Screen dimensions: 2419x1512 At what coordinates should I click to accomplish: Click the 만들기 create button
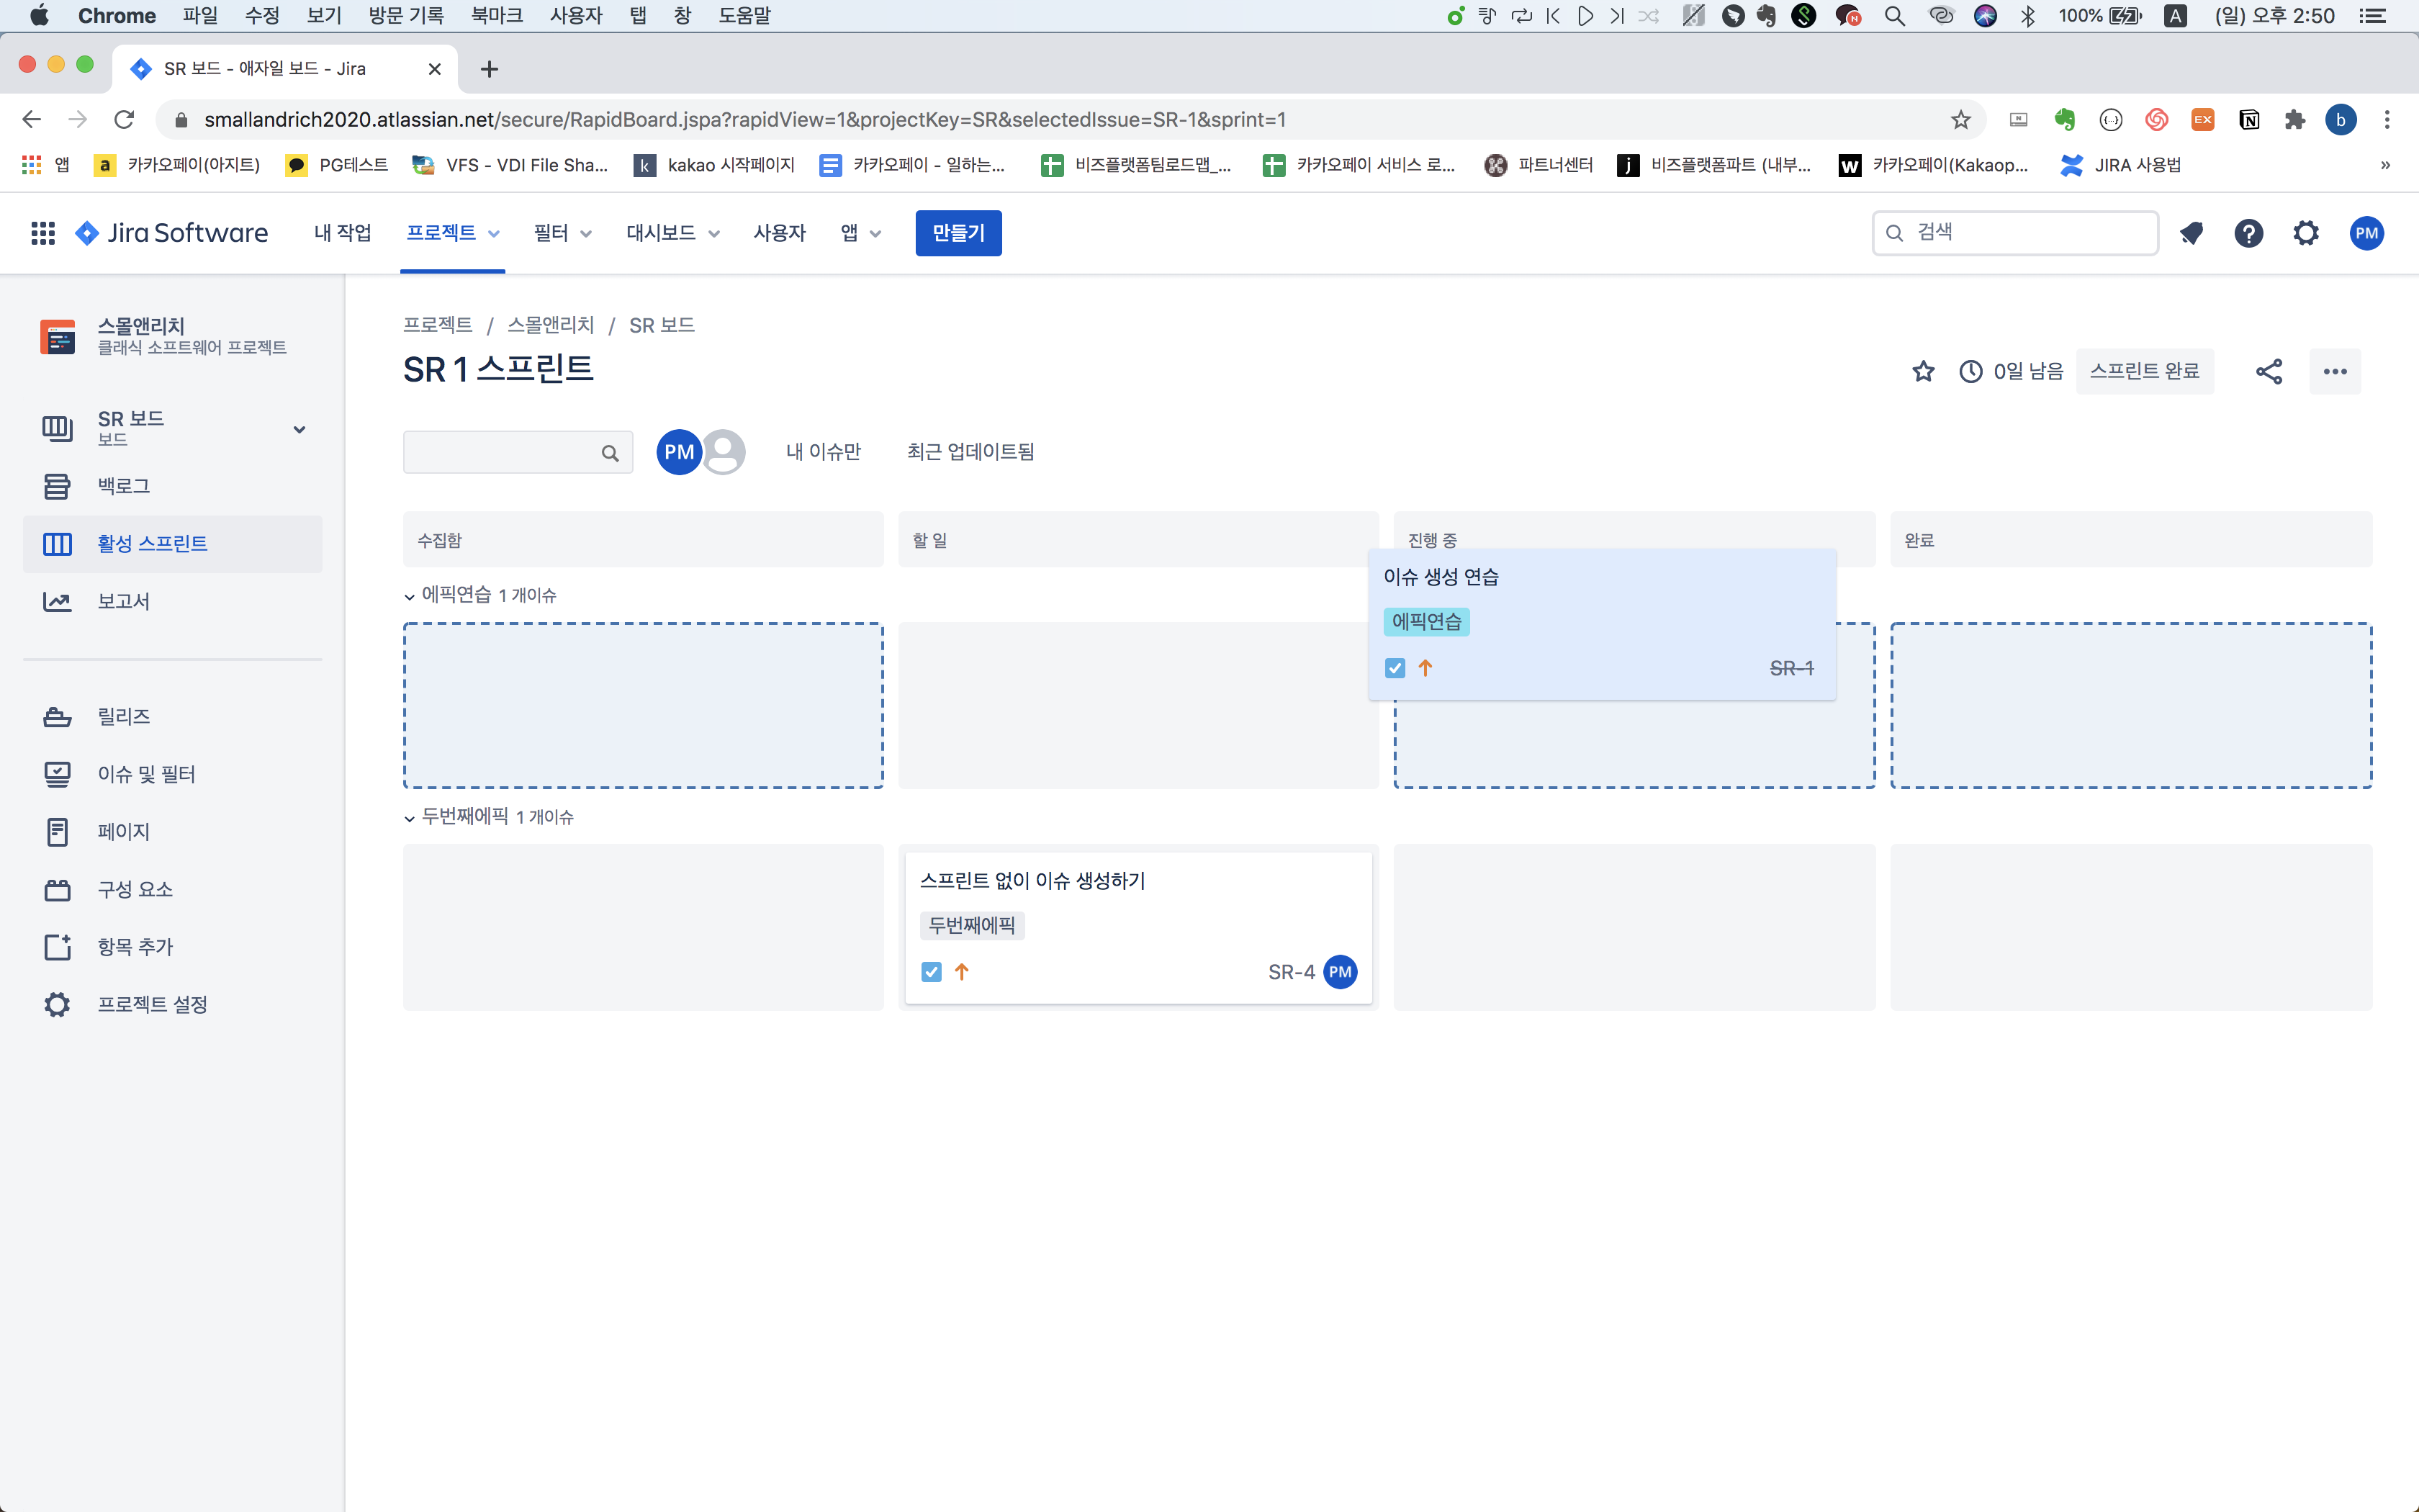(958, 233)
